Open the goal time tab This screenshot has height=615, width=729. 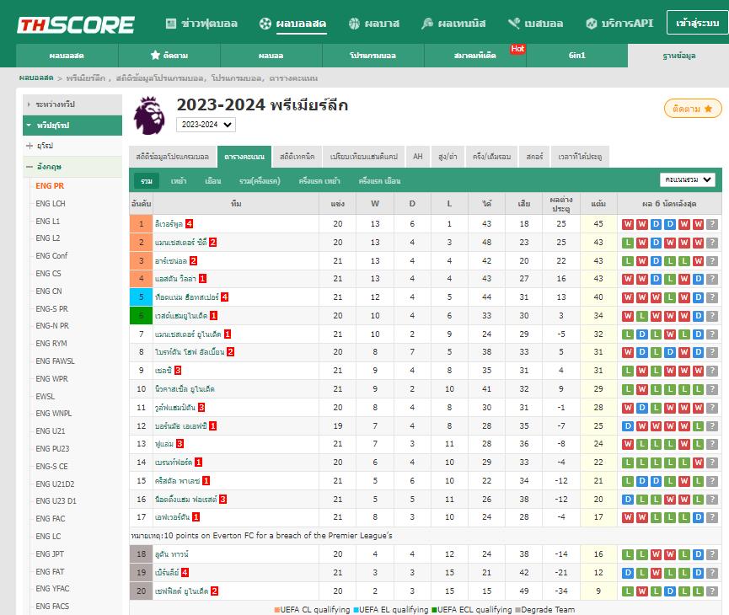point(580,157)
